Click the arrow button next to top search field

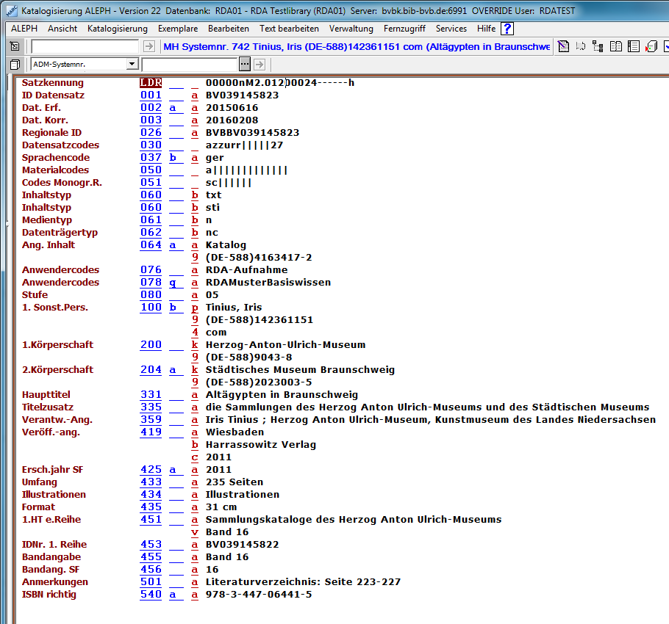click(x=149, y=47)
